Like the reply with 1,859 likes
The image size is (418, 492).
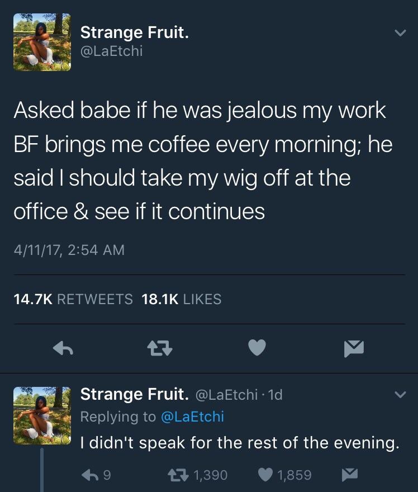pyautogui.click(x=265, y=475)
